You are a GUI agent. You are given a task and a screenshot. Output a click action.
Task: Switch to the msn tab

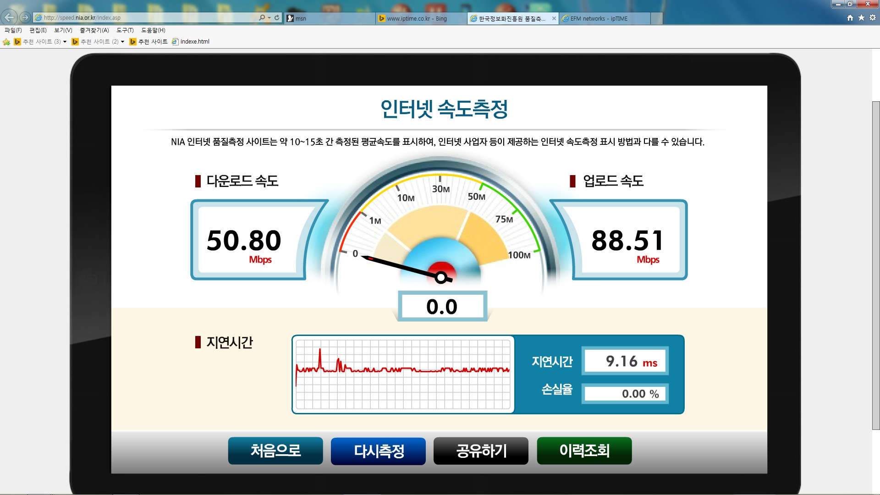coord(330,18)
